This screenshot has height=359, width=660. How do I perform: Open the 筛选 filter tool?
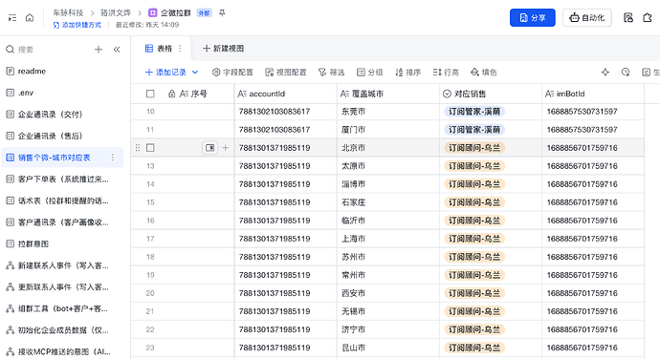click(332, 73)
